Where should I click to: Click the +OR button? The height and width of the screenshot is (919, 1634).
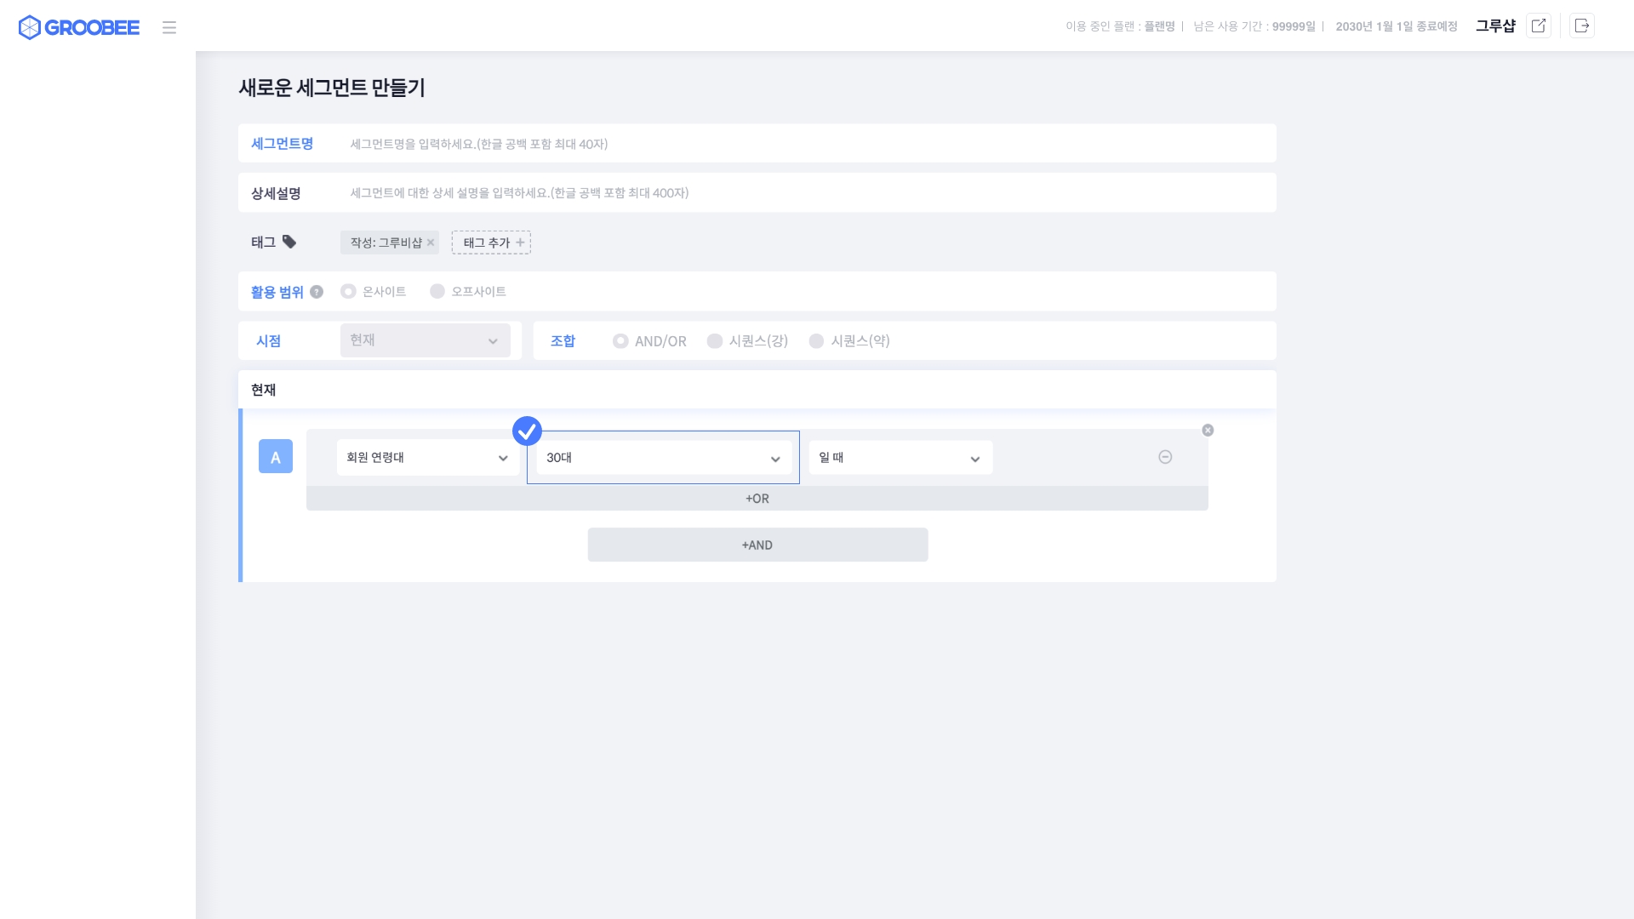pyautogui.click(x=757, y=499)
